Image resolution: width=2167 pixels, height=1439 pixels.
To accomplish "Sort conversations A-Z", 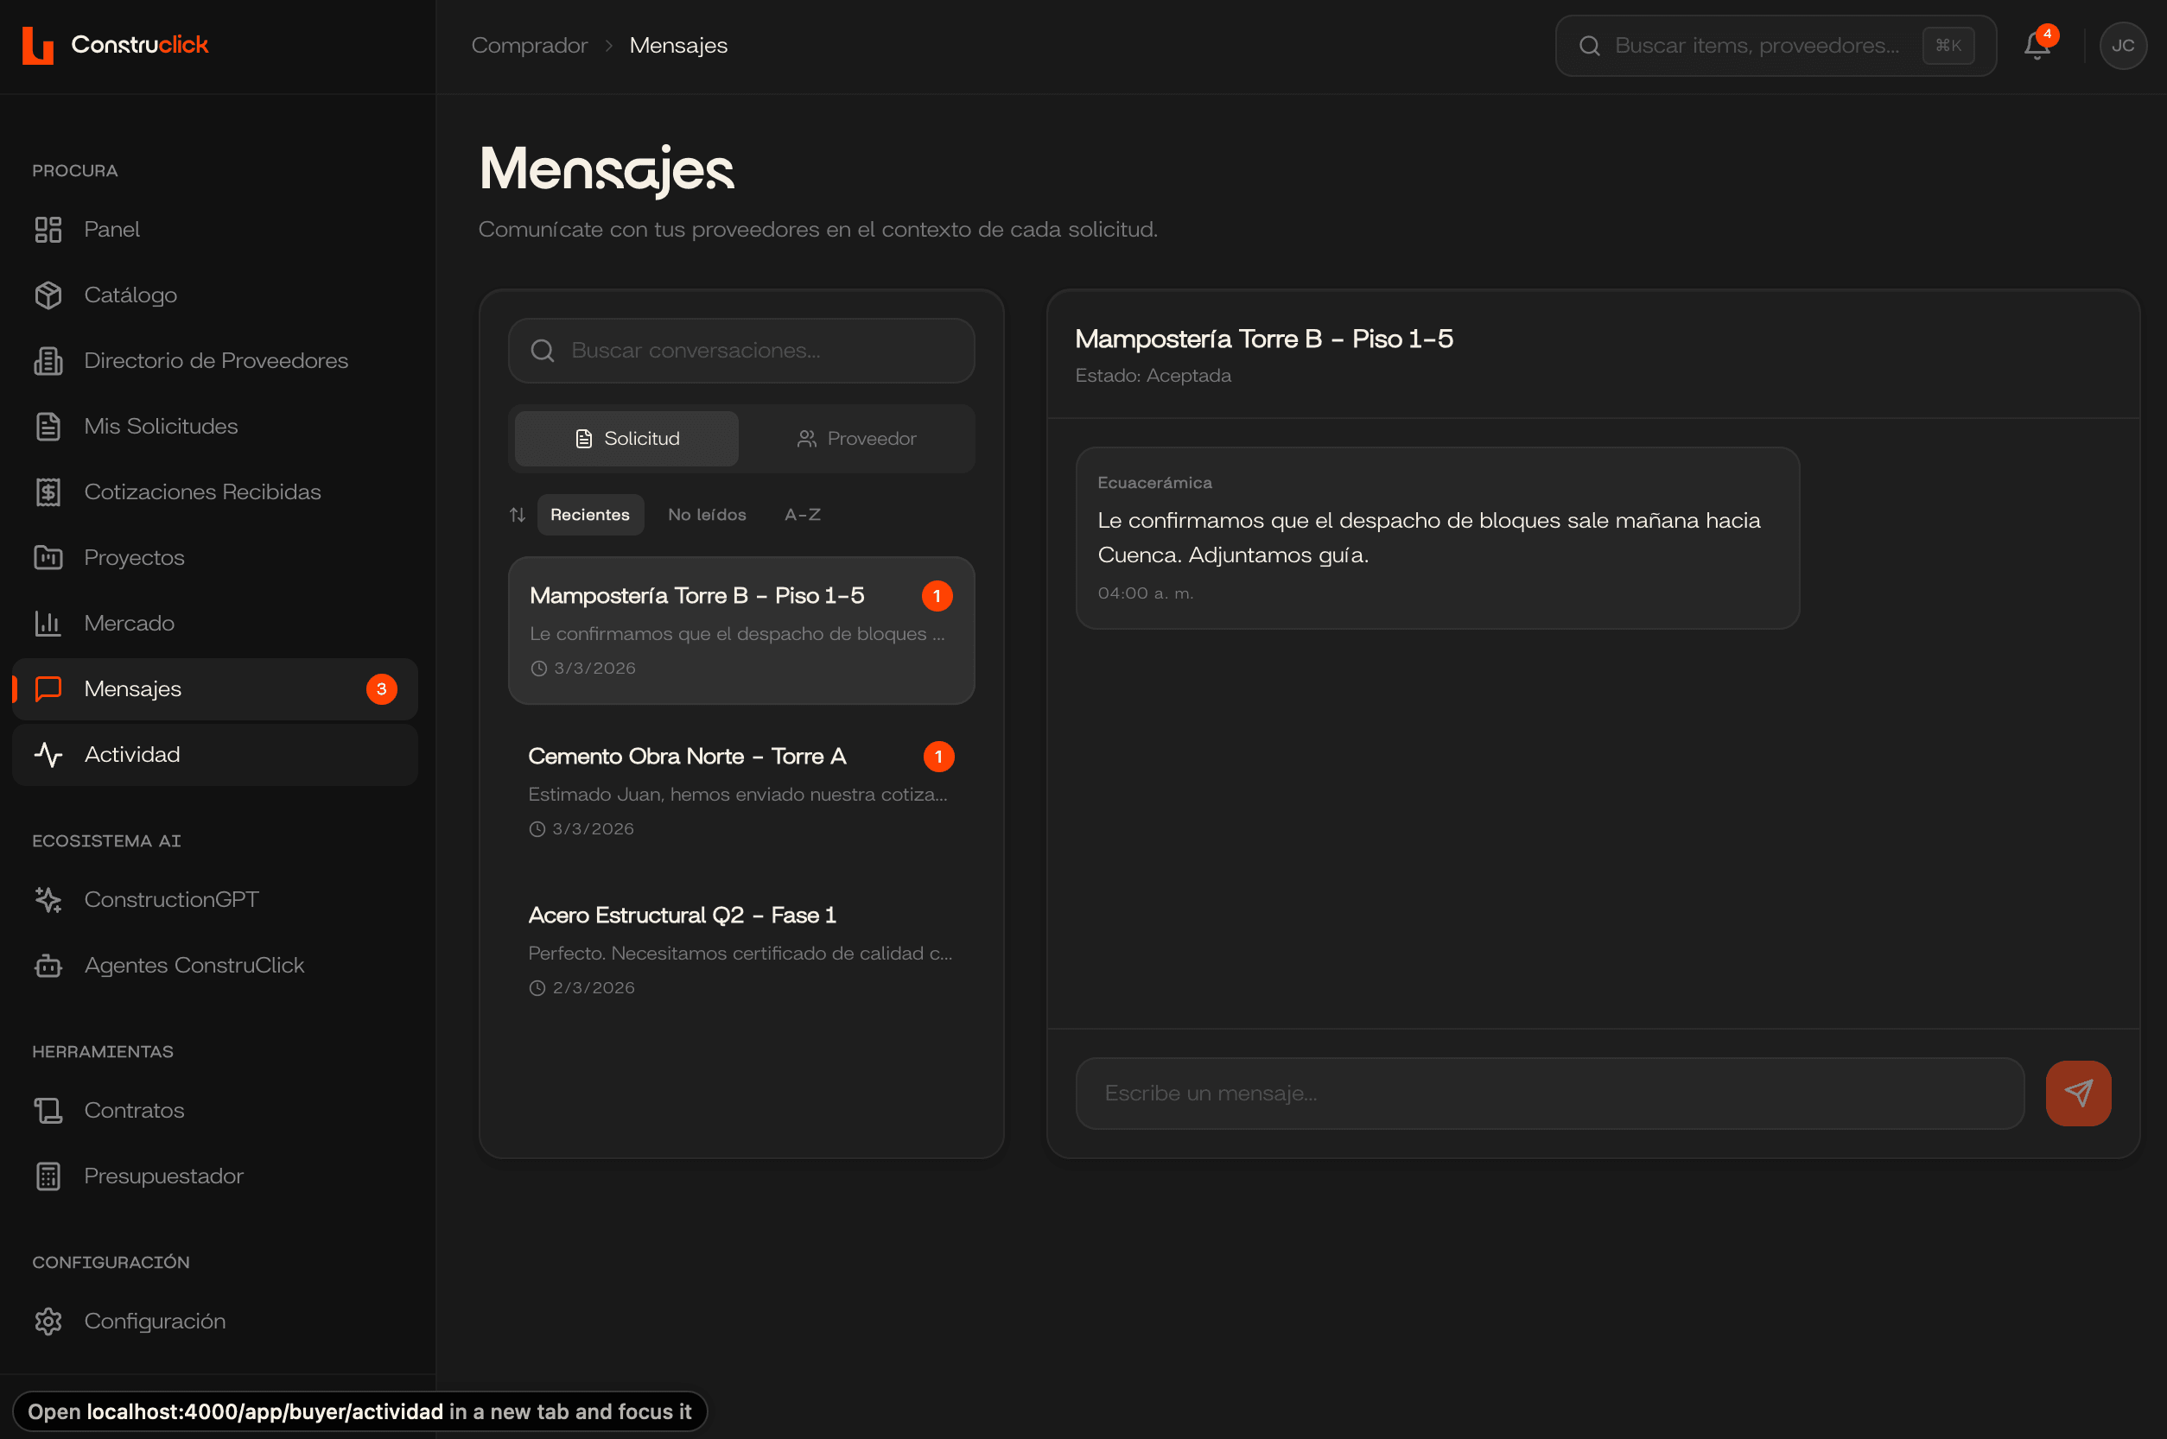I will coord(802,515).
